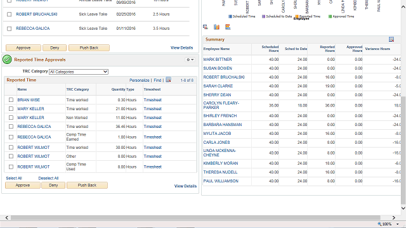Click the Personalize link in Reported Time

[x=140, y=80]
